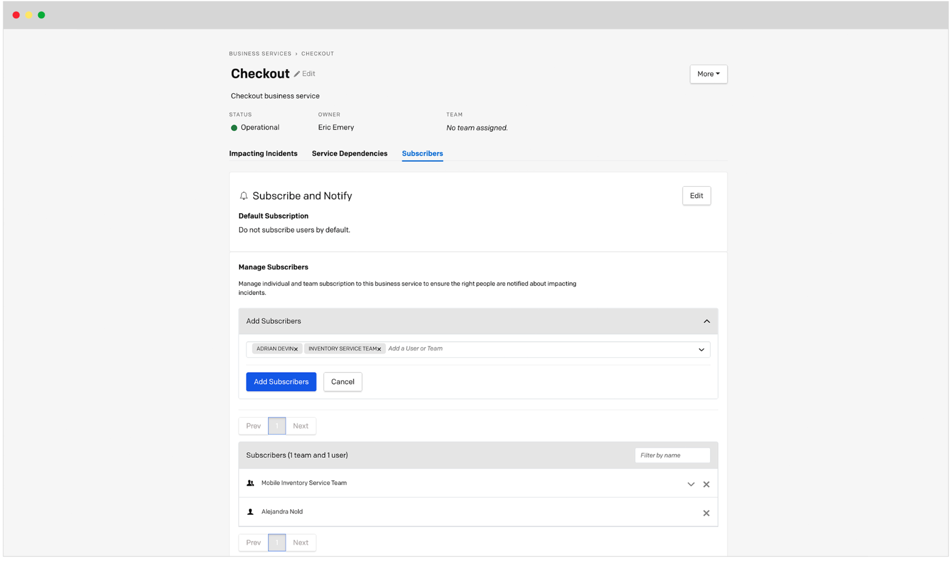The image size is (952, 561).
Task: Open the Add a User or Team dropdown arrow
Action: [x=701, y=350]
